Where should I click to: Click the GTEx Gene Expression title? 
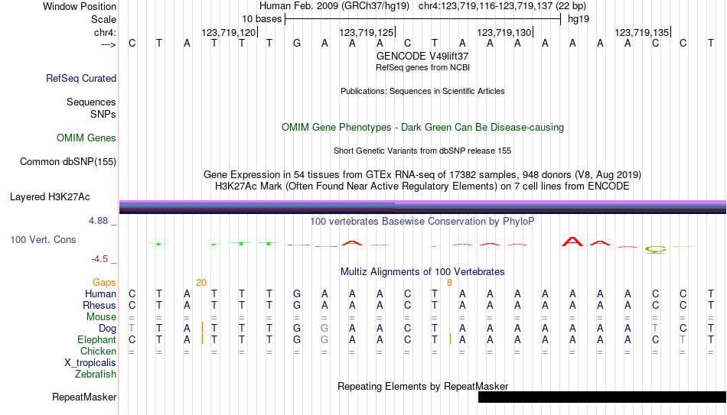pos(422,174)
